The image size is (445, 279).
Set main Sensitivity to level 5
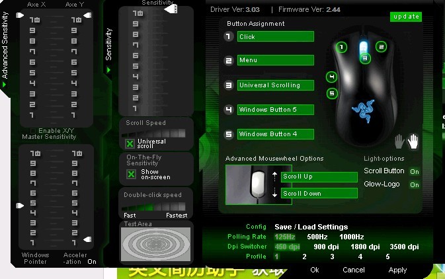click(x=136, y=66)
